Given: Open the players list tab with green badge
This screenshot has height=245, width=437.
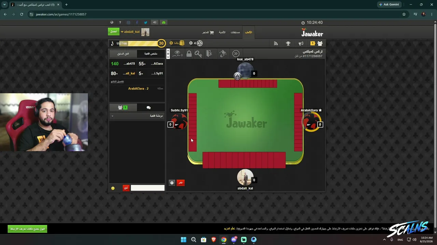Looking at the screenshot, I should (123, 108).
